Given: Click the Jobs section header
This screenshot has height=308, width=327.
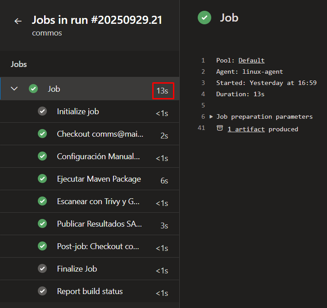Looking at the screenshot, I should tap(19, 64).
